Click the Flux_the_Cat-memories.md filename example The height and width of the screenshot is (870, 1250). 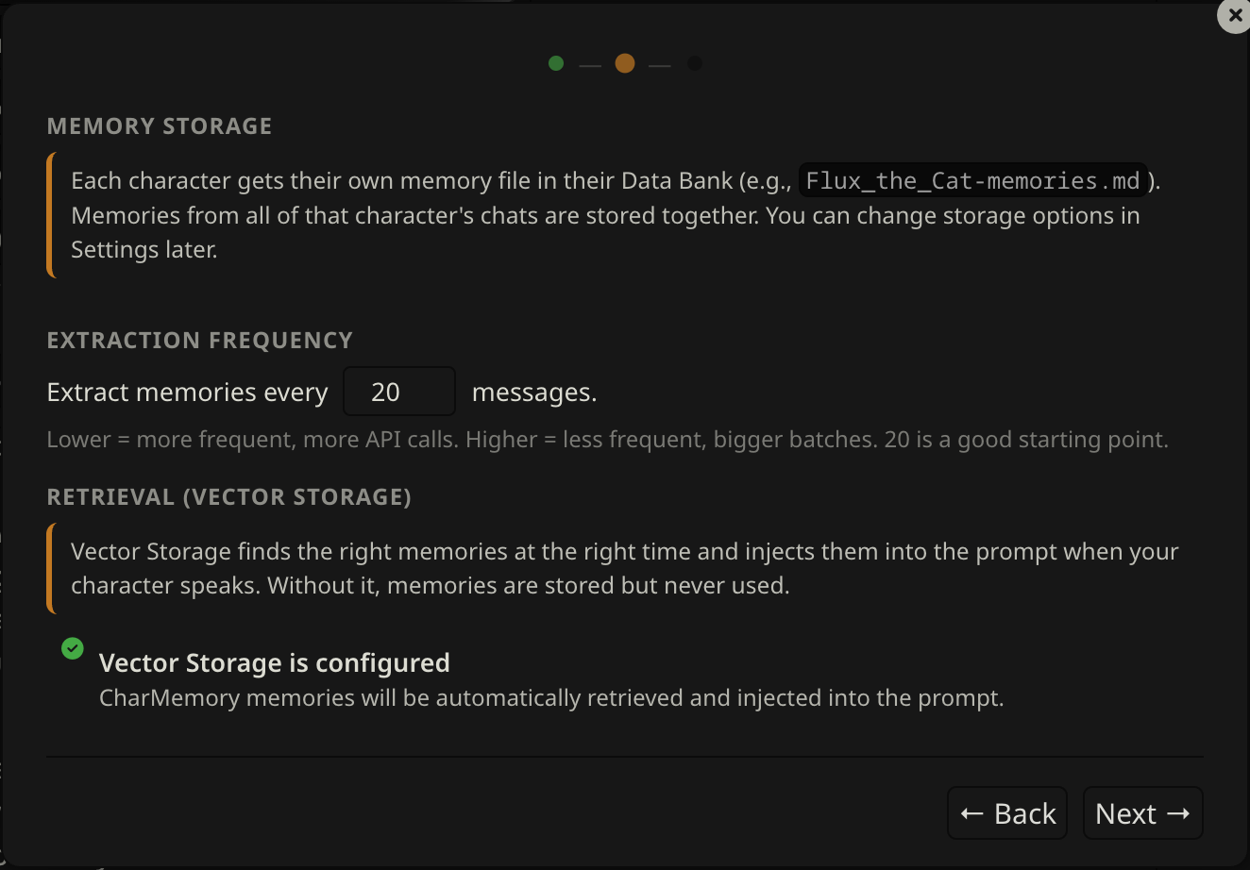click(x=972, y=180)
